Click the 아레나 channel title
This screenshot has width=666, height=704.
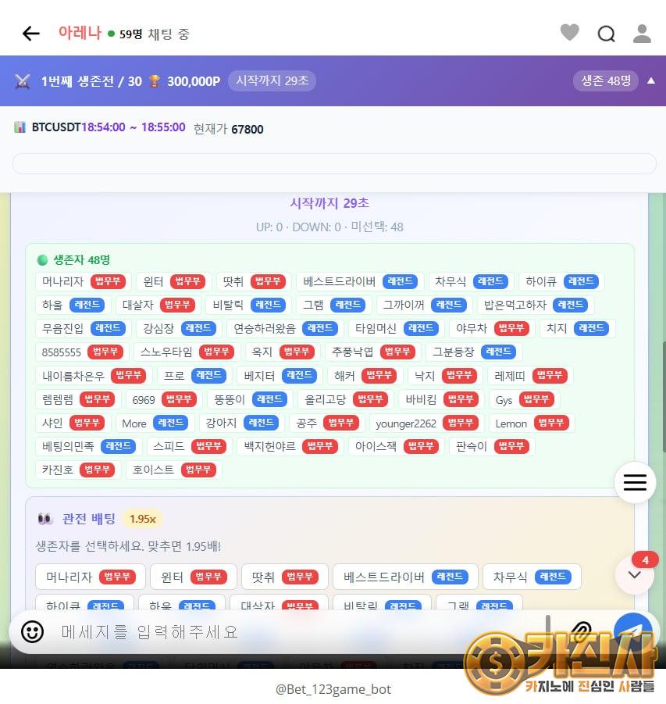[x=80, y=33]
